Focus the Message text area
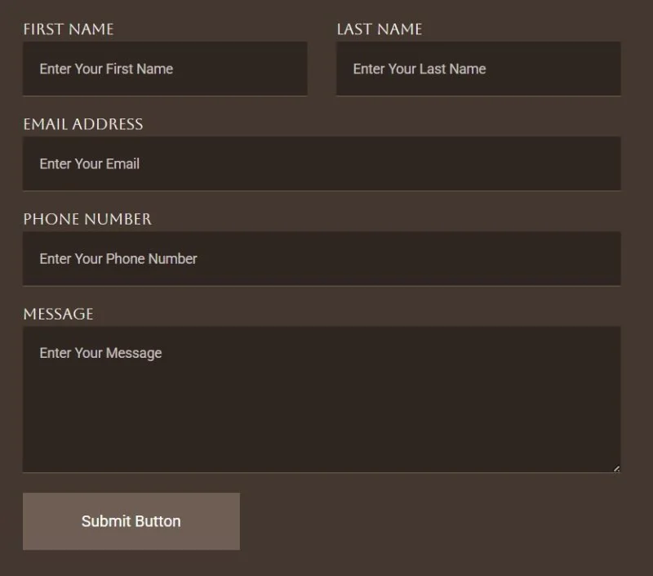653x576 pixels. click(x=322, y=400)
